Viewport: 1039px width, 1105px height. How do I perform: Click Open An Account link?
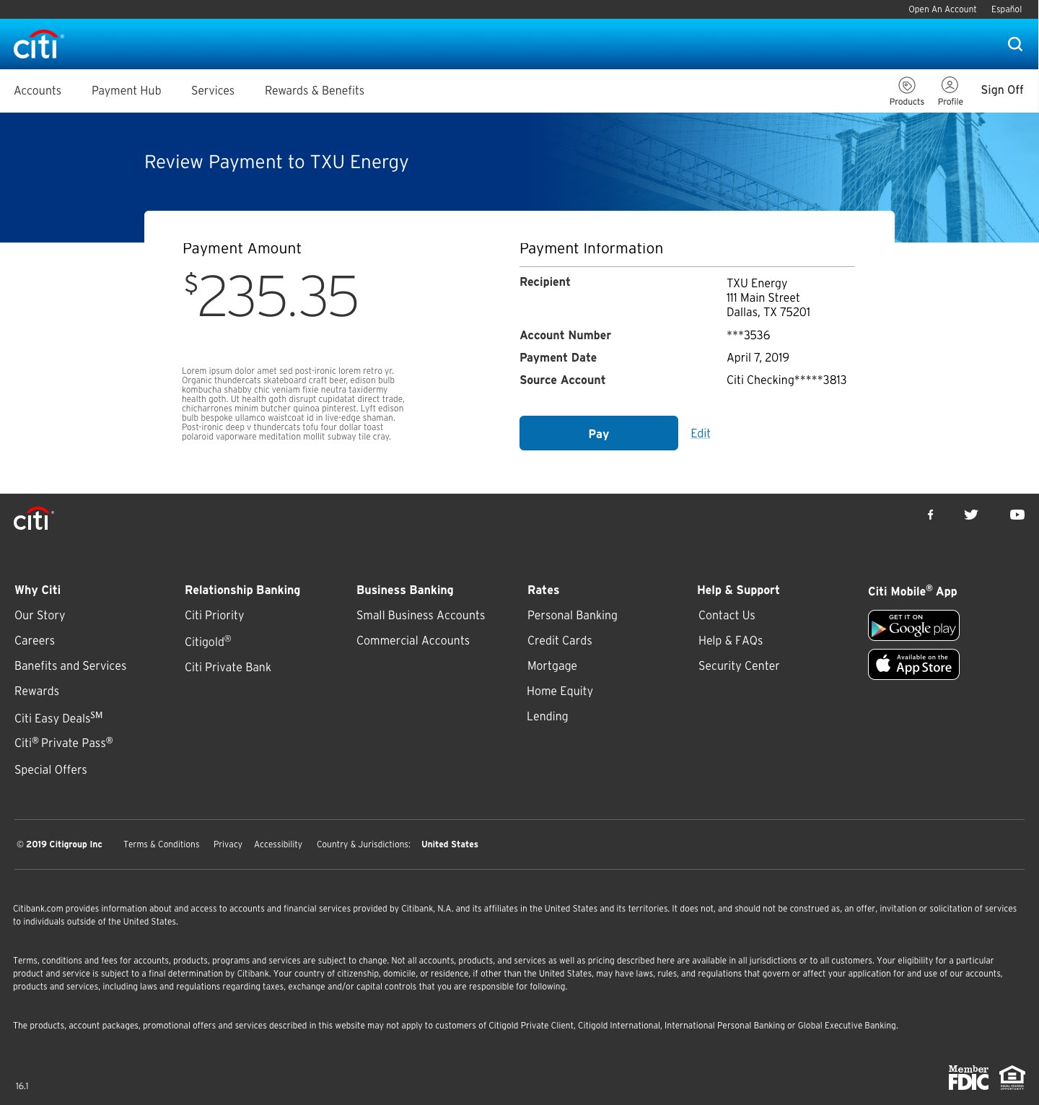click(942, 9)
